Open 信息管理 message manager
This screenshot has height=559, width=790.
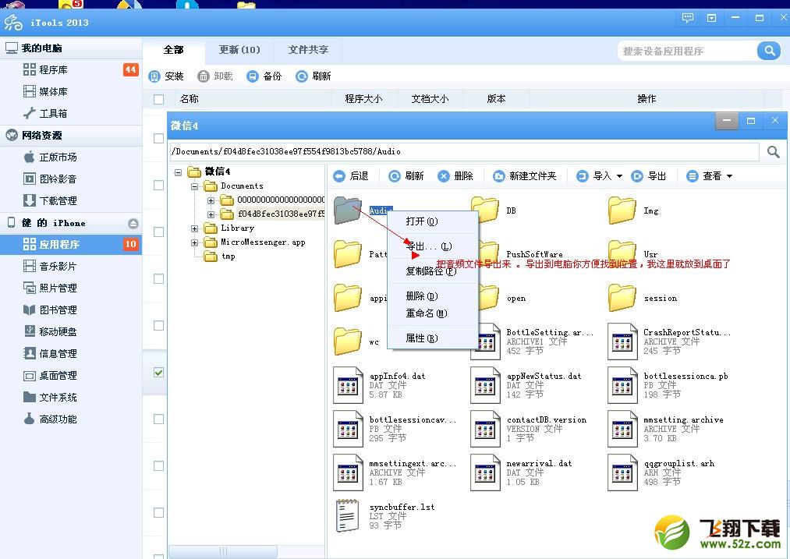click(x=70, y=353)
